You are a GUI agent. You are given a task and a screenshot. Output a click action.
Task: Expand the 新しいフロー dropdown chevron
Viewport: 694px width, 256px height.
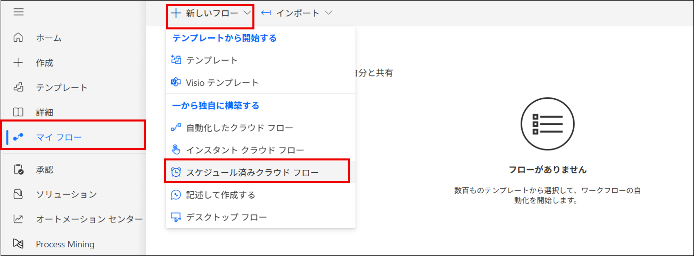coord(247,13)
